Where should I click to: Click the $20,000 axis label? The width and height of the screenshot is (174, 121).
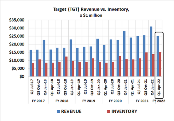point(17,44)
